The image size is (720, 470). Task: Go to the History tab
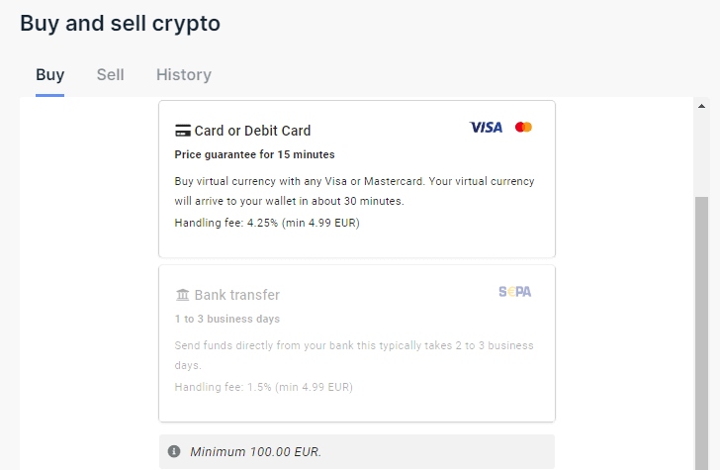tap(183, 75)
